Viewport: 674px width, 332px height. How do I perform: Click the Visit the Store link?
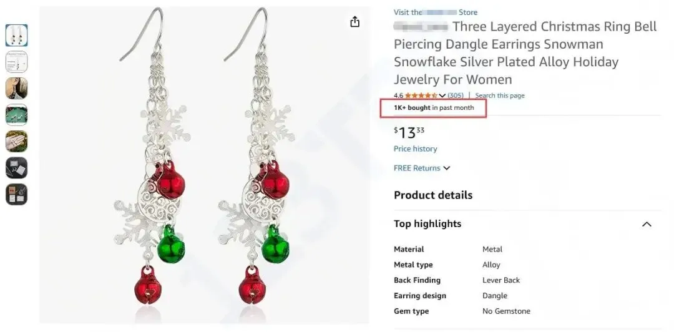pos(435,12)
